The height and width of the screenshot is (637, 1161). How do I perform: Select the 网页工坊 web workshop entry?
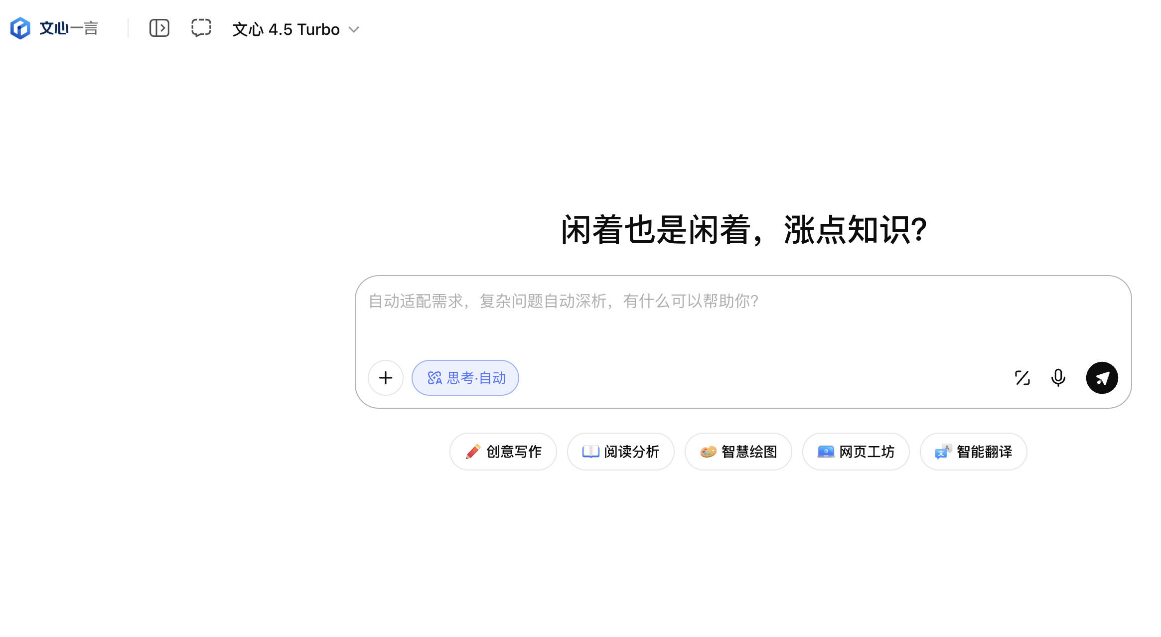tap(856, 452)
